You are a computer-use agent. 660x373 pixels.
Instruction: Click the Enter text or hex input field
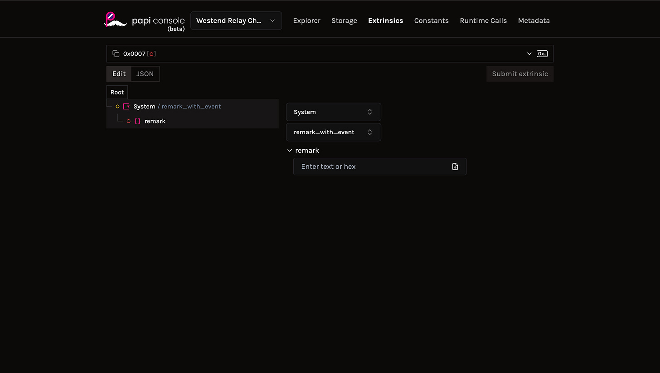pos(372,167)
